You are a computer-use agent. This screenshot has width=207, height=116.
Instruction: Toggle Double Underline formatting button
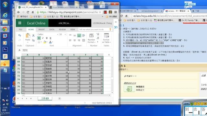pos(50,38)
